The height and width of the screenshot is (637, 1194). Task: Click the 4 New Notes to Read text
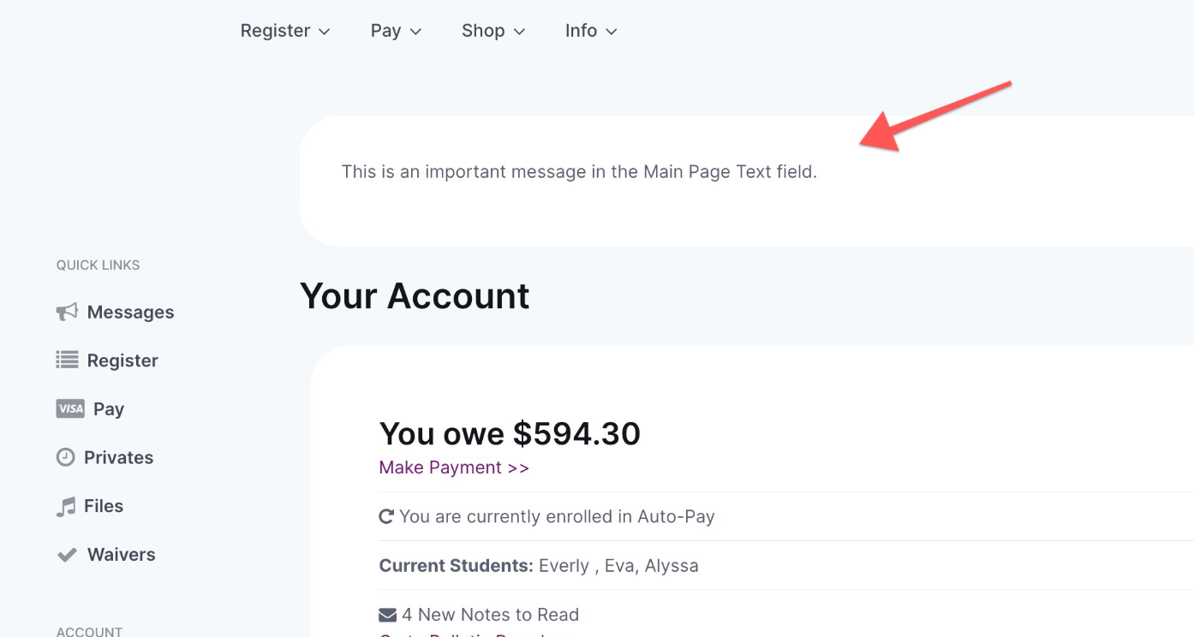491,615
